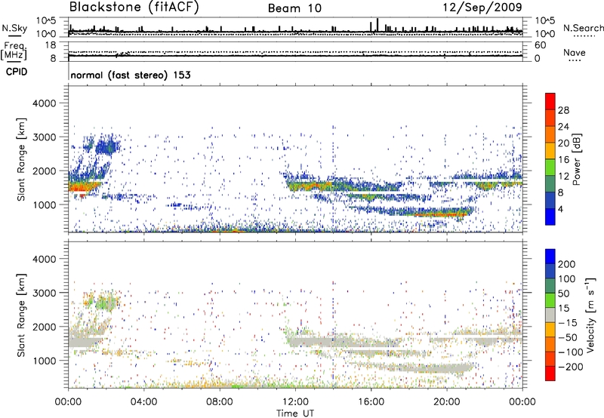Screen dimensions: 604x418
Task: Click the "N.Sky" legend label
Action: point(14,28)
